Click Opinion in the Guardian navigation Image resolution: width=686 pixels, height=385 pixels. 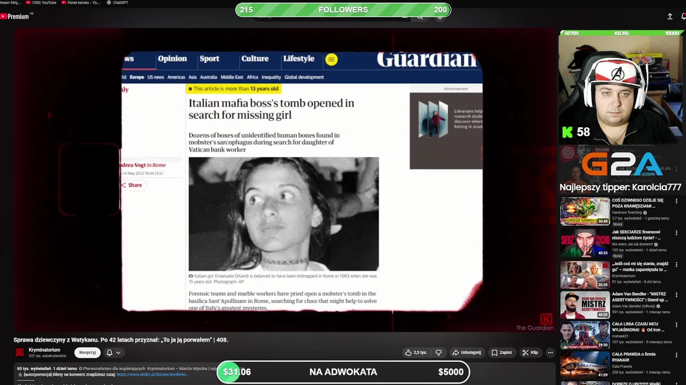[172, 59]
